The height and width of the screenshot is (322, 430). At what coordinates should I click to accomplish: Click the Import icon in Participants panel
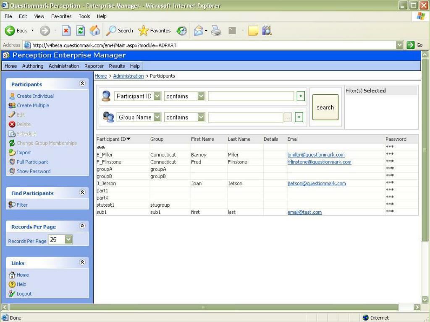tap(12, 152)
